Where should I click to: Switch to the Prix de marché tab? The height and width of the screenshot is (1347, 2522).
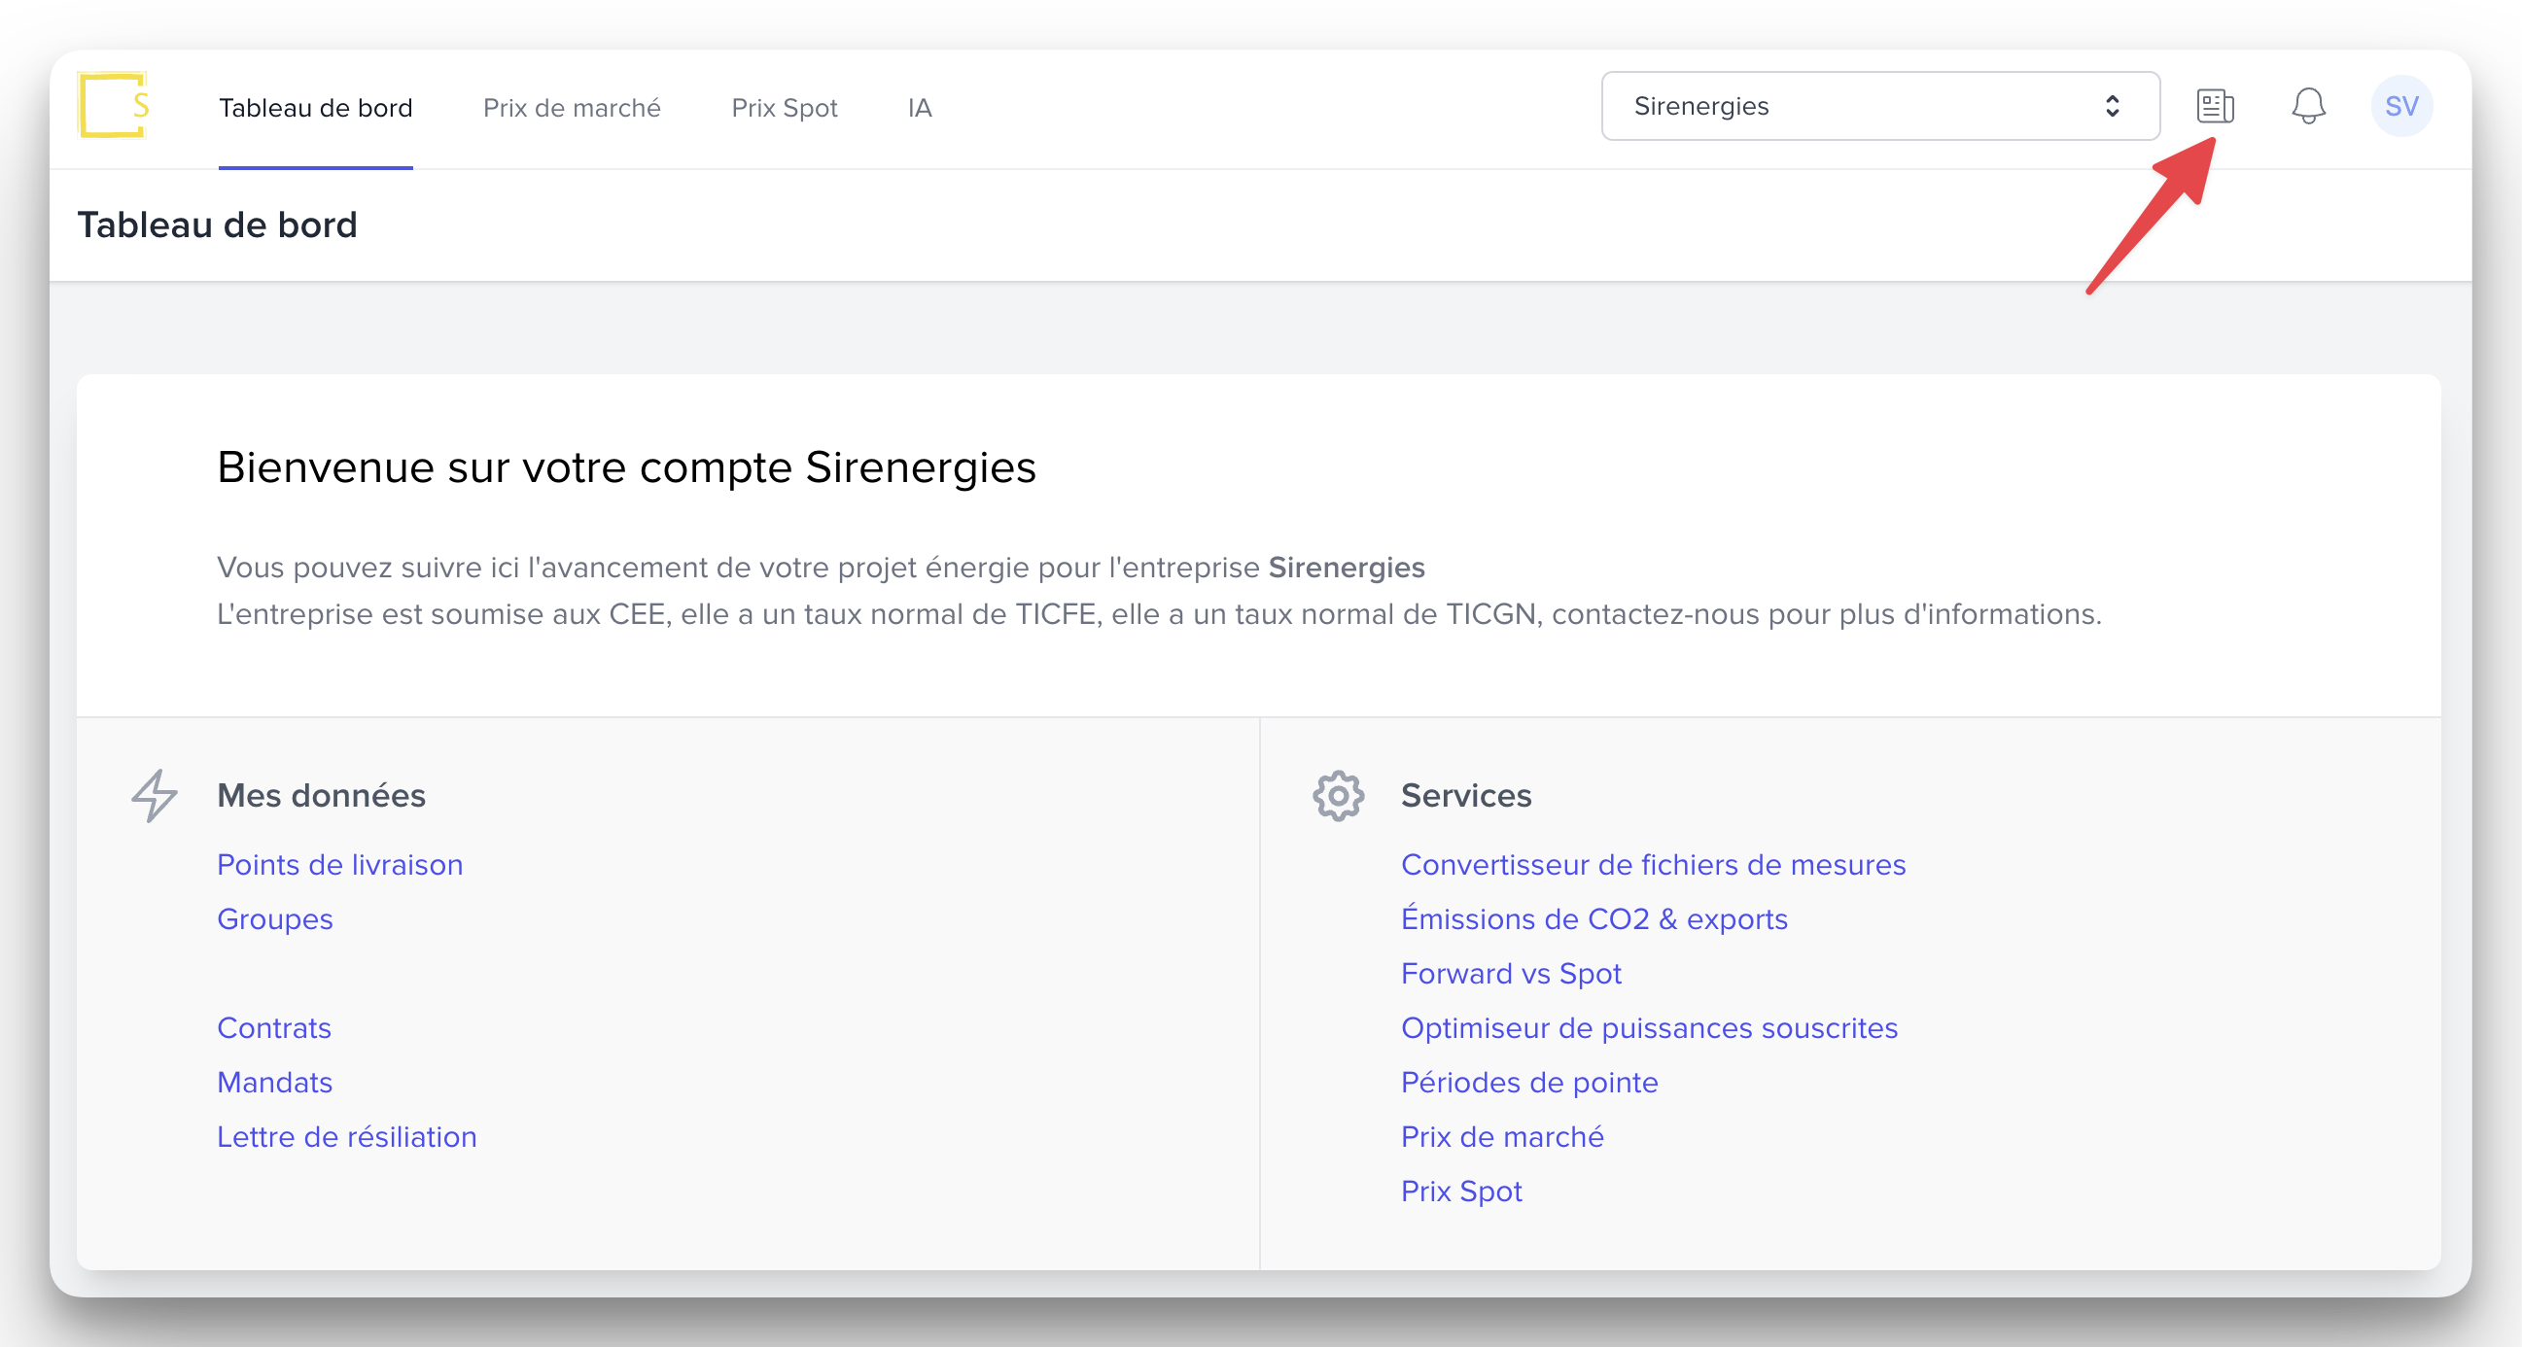572,108
